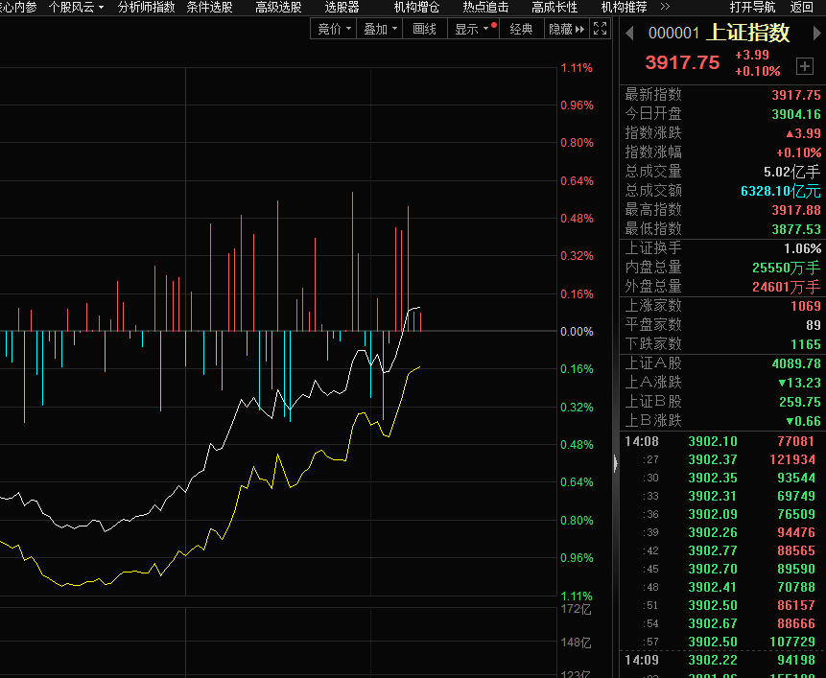Image resolution: width=826 pixels, height=678 pixels.
Task: Select the 14:08 3902.10 trade row
Action: [x=721, y=441]
